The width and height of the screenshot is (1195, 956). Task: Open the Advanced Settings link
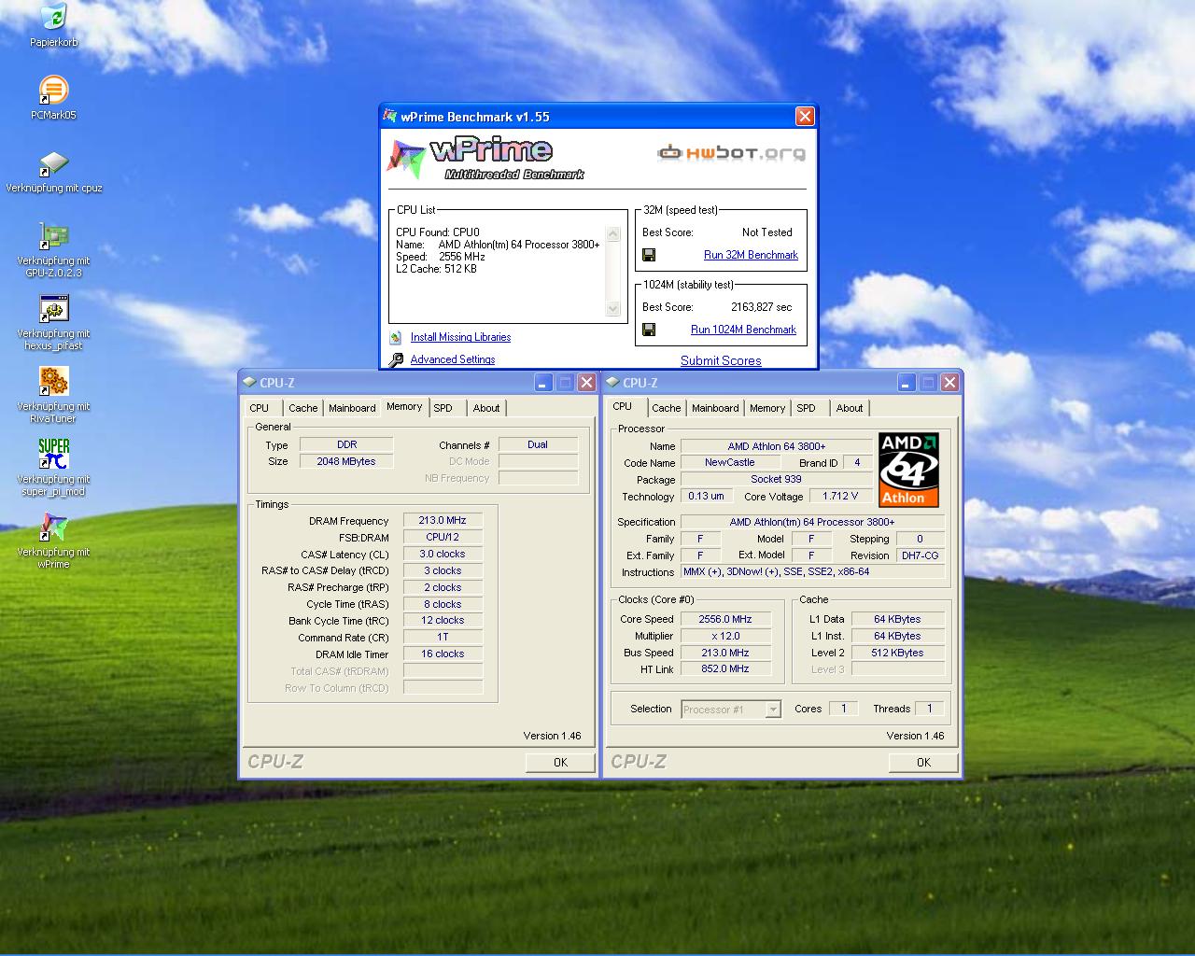coord(453,359)
